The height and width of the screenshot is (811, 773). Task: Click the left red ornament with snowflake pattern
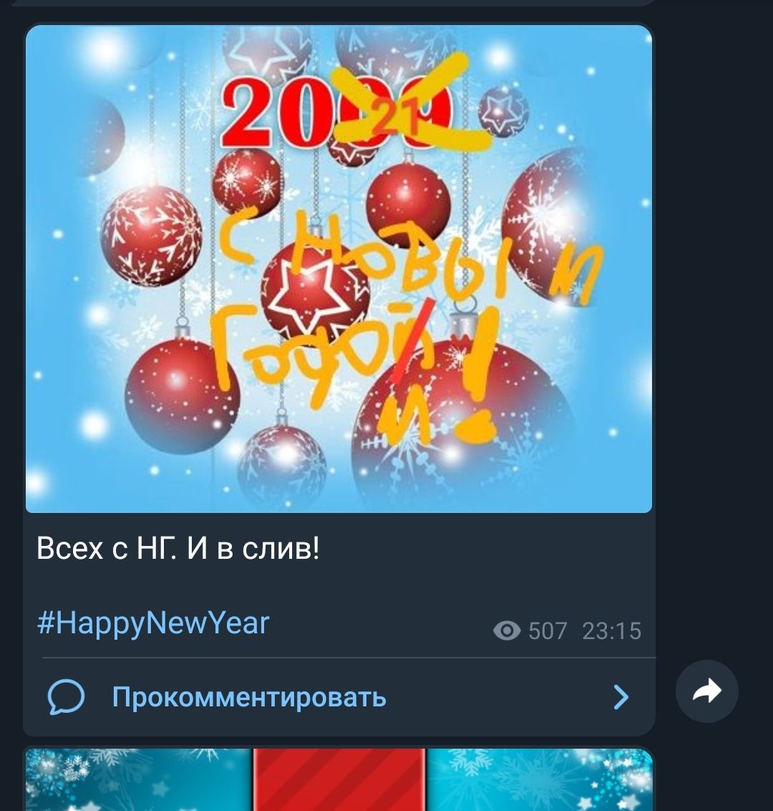pyautogui.click(x=151, y=236)
